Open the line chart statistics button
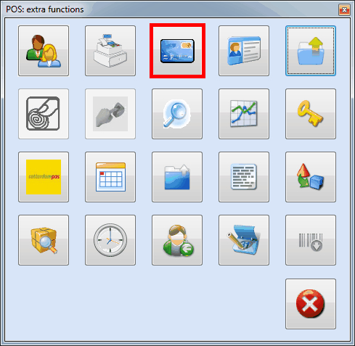Image resolution: width=355 pixels, height=346 pixels. click(x=244, y=114)
